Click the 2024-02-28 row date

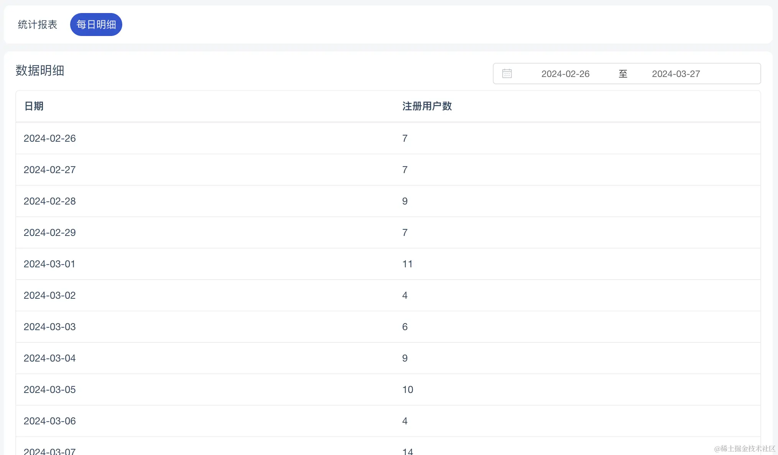50,201
